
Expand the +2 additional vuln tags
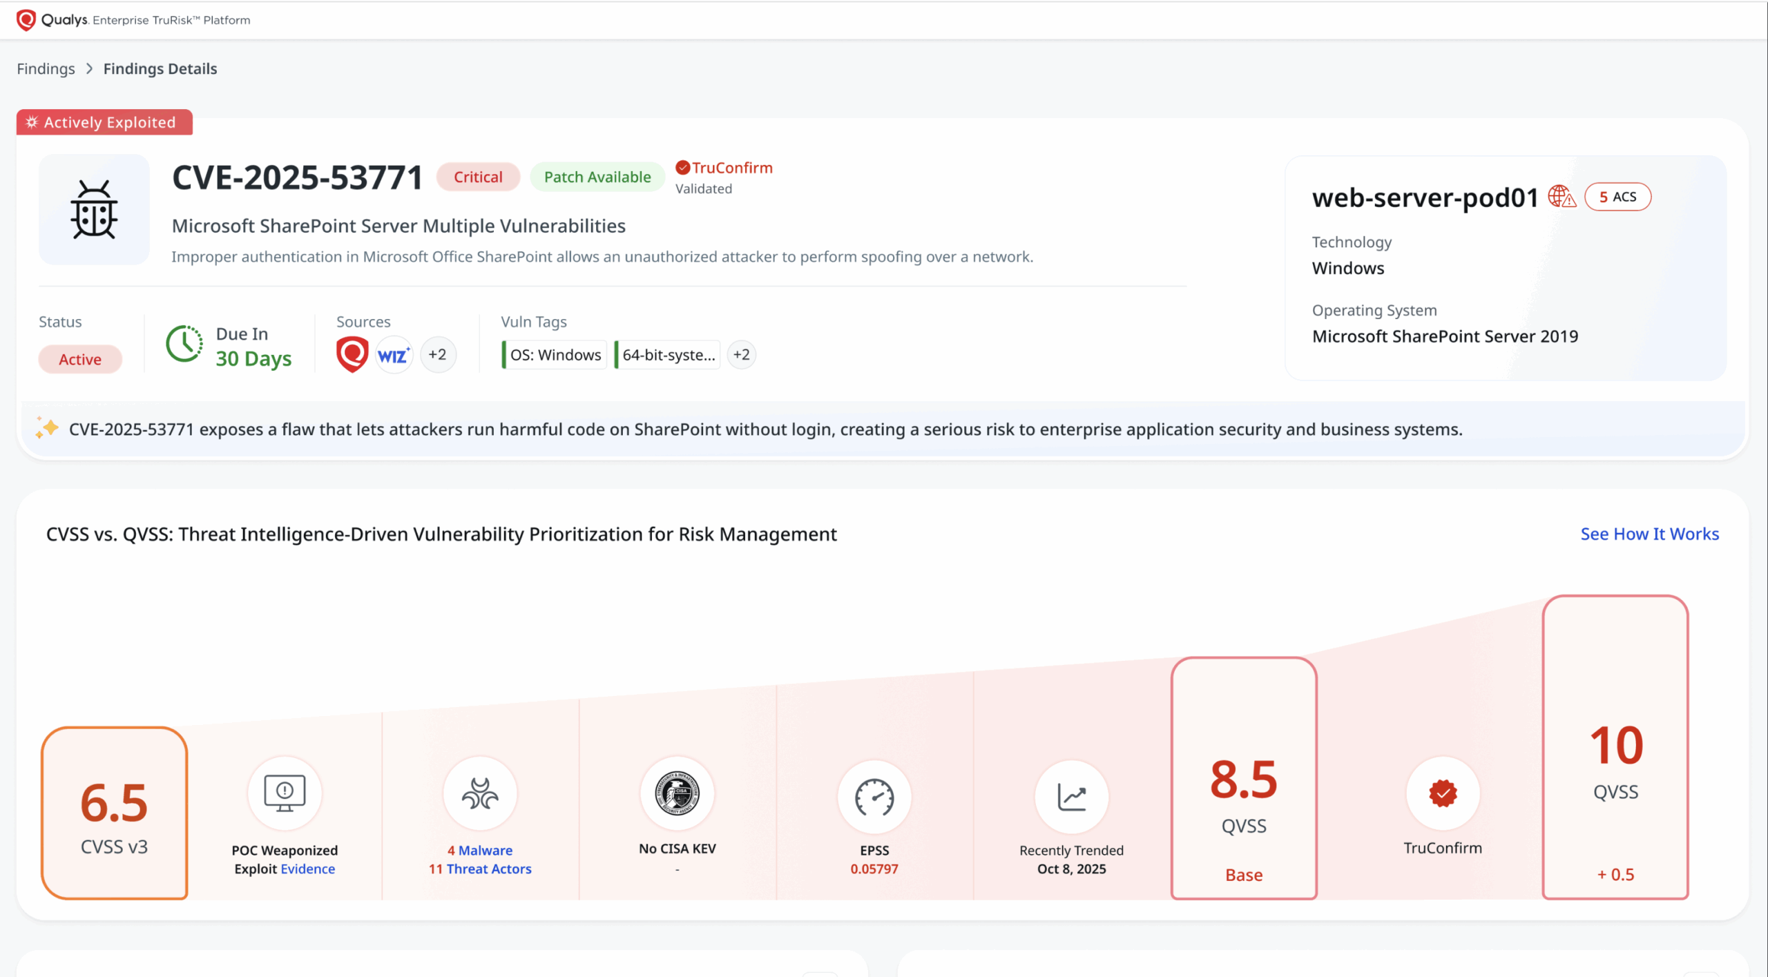(741, 355)
